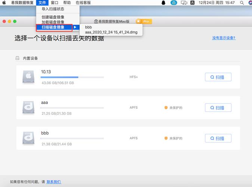Select the aaa disk icon
Image resolution: width=252 pixels, height=187 pixels.
[x=28, y=107]
